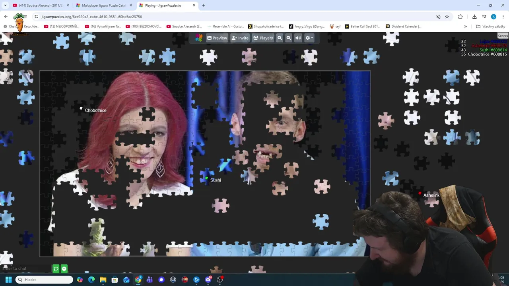Toggle the Scores panel
Screen dimensions: 509x286
tap(503, 36)
